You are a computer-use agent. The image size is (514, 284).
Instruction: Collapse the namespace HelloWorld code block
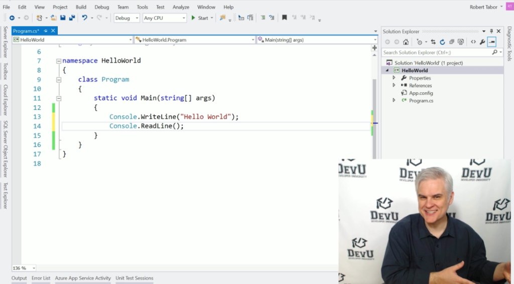point(59,61)
